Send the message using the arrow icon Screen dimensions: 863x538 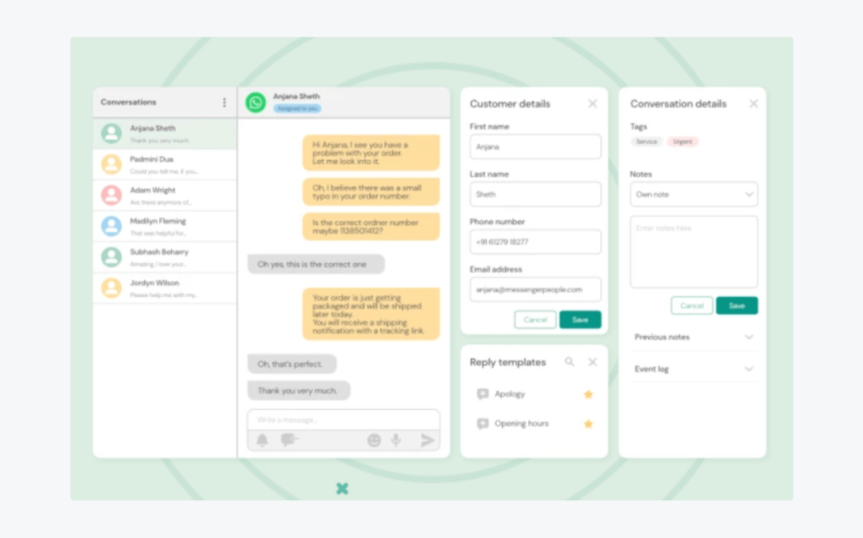point(426,439)
